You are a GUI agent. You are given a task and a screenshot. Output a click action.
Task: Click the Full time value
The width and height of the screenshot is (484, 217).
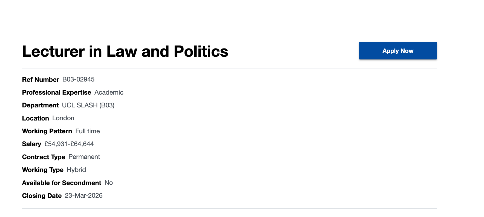(88, 131)
